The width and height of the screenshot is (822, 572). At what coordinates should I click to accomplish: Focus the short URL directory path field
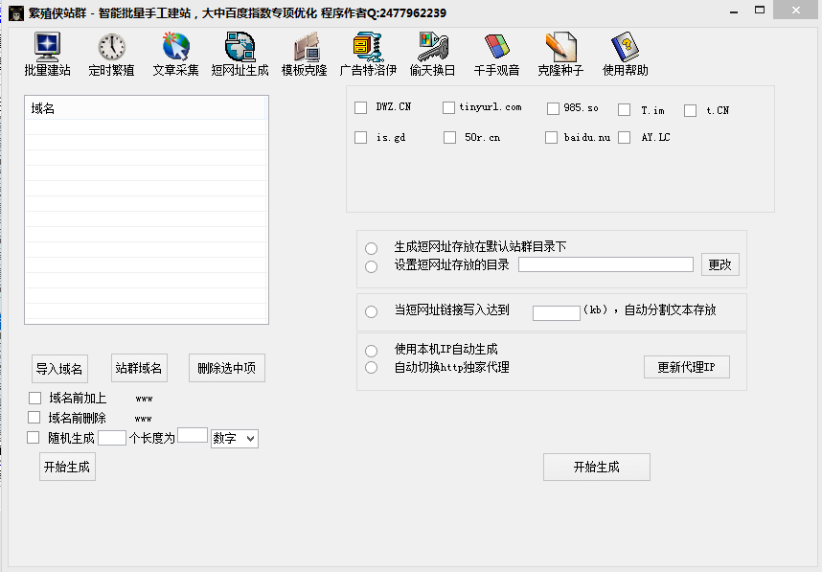coord(605,264)
